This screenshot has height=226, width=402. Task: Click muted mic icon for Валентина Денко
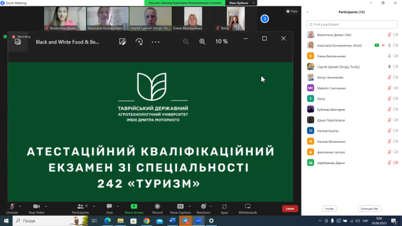[x=389, y=34]
